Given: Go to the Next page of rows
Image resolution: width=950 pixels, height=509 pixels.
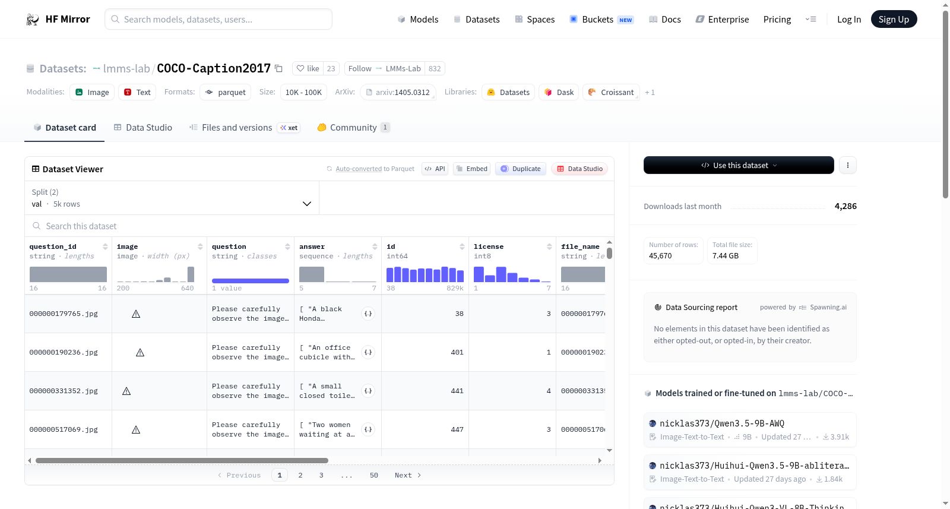Looking at the screenshot, I should [408, 475].
